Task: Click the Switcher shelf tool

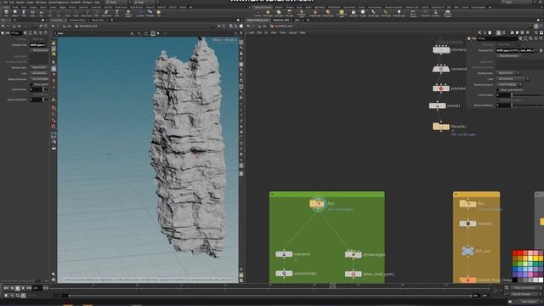Action: click(436, 14)
